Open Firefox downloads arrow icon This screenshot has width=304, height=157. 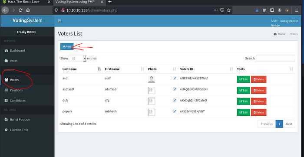click(257, 10)
